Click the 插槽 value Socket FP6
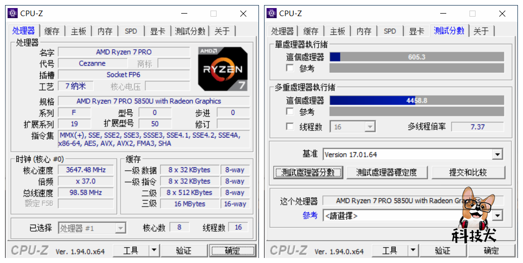This screenshot has height=263, width=523. click(124, 75)
